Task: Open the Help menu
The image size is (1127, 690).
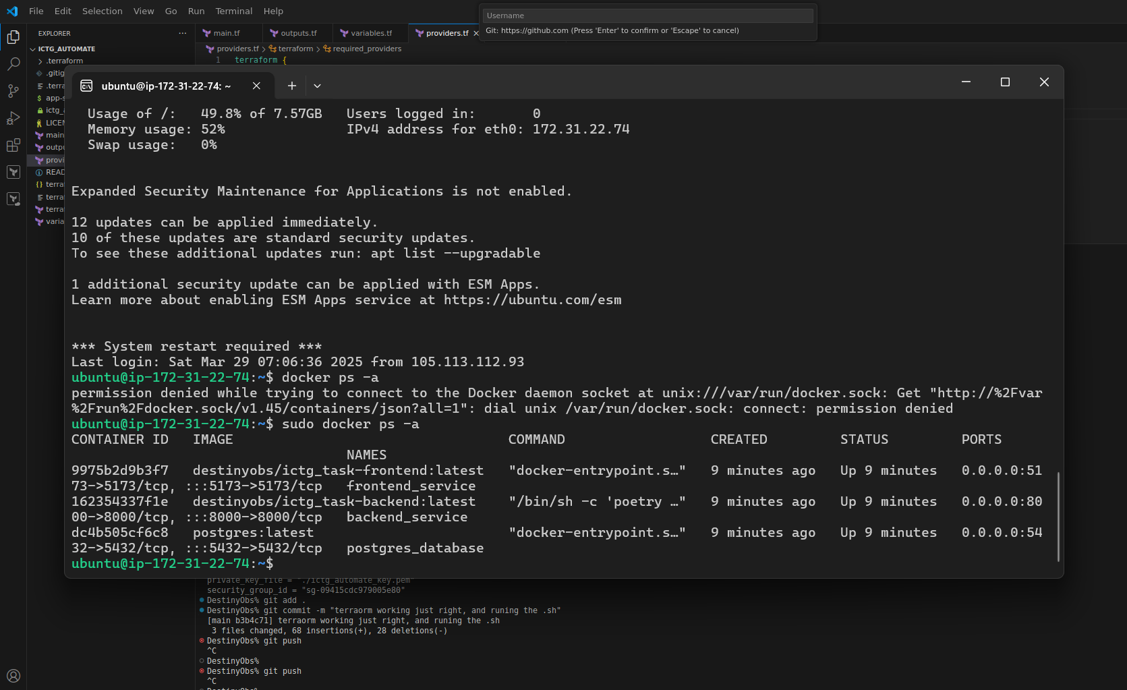Action: [273, 11]
